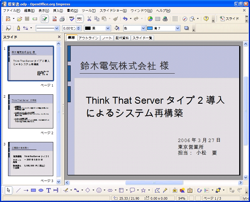
Task: Open the fill color dropdown showing 青 7
Action: [x=178, y=28]
